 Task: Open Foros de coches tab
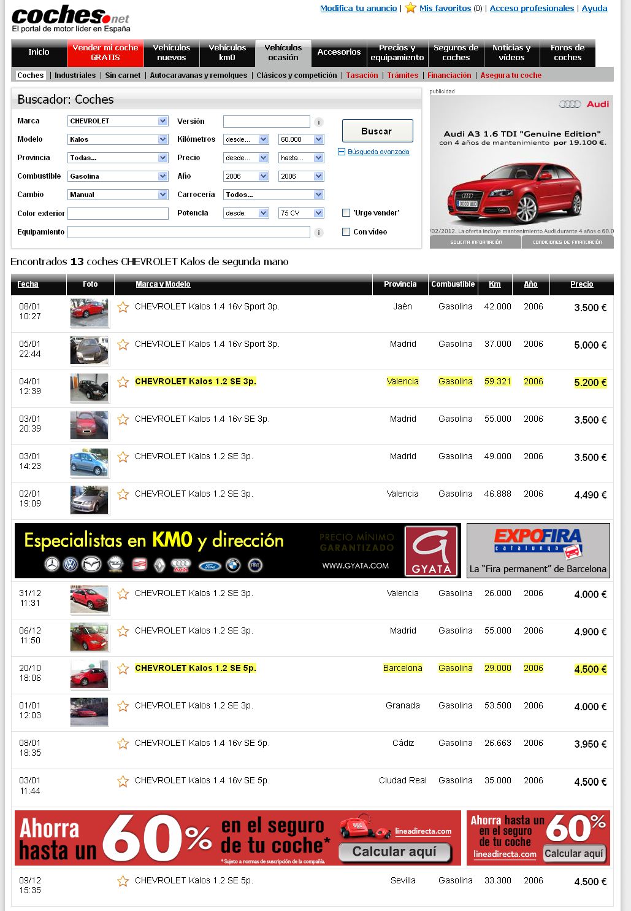(x=568, y=53)
